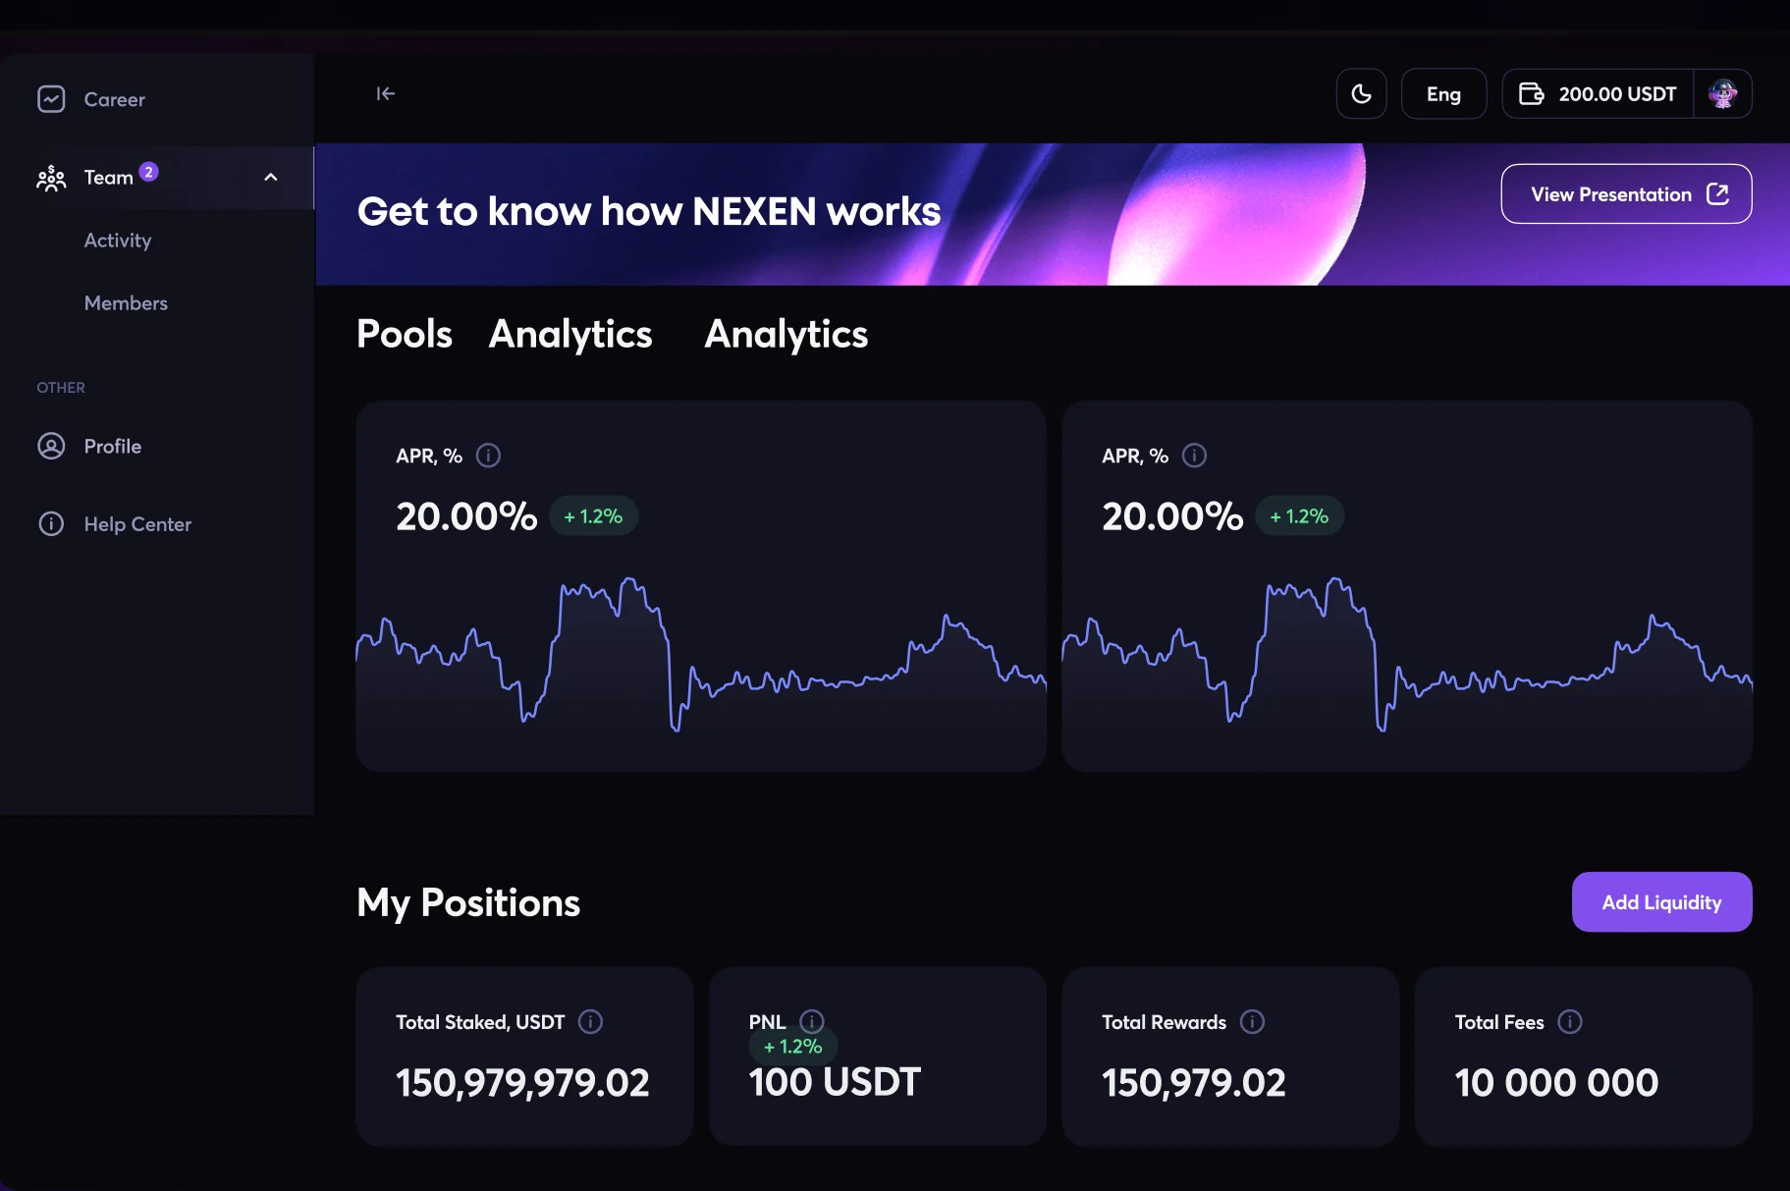Click the left 20.00% APR value

click(x=466, y=516)
